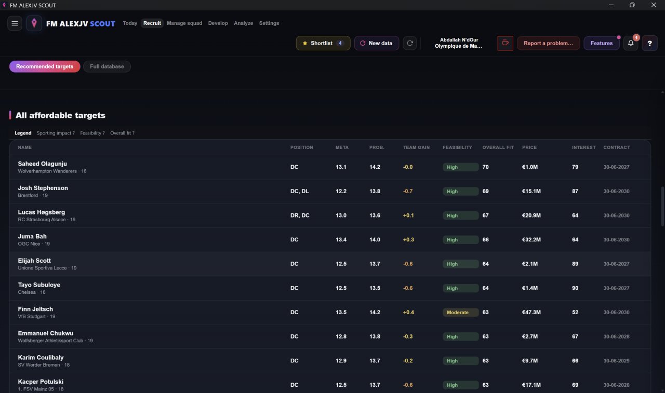Click the DR, DC position of Lucas Høgsberg
The width and height of the screenshot is (665, 393).
coord(300,215)
